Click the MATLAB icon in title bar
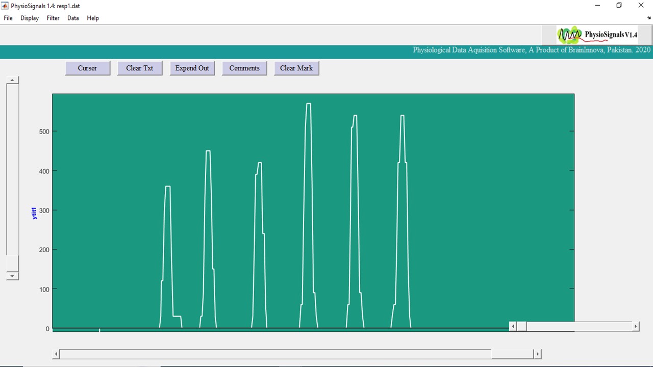This screenshot has height=367, width=653. tap(5, 6)
